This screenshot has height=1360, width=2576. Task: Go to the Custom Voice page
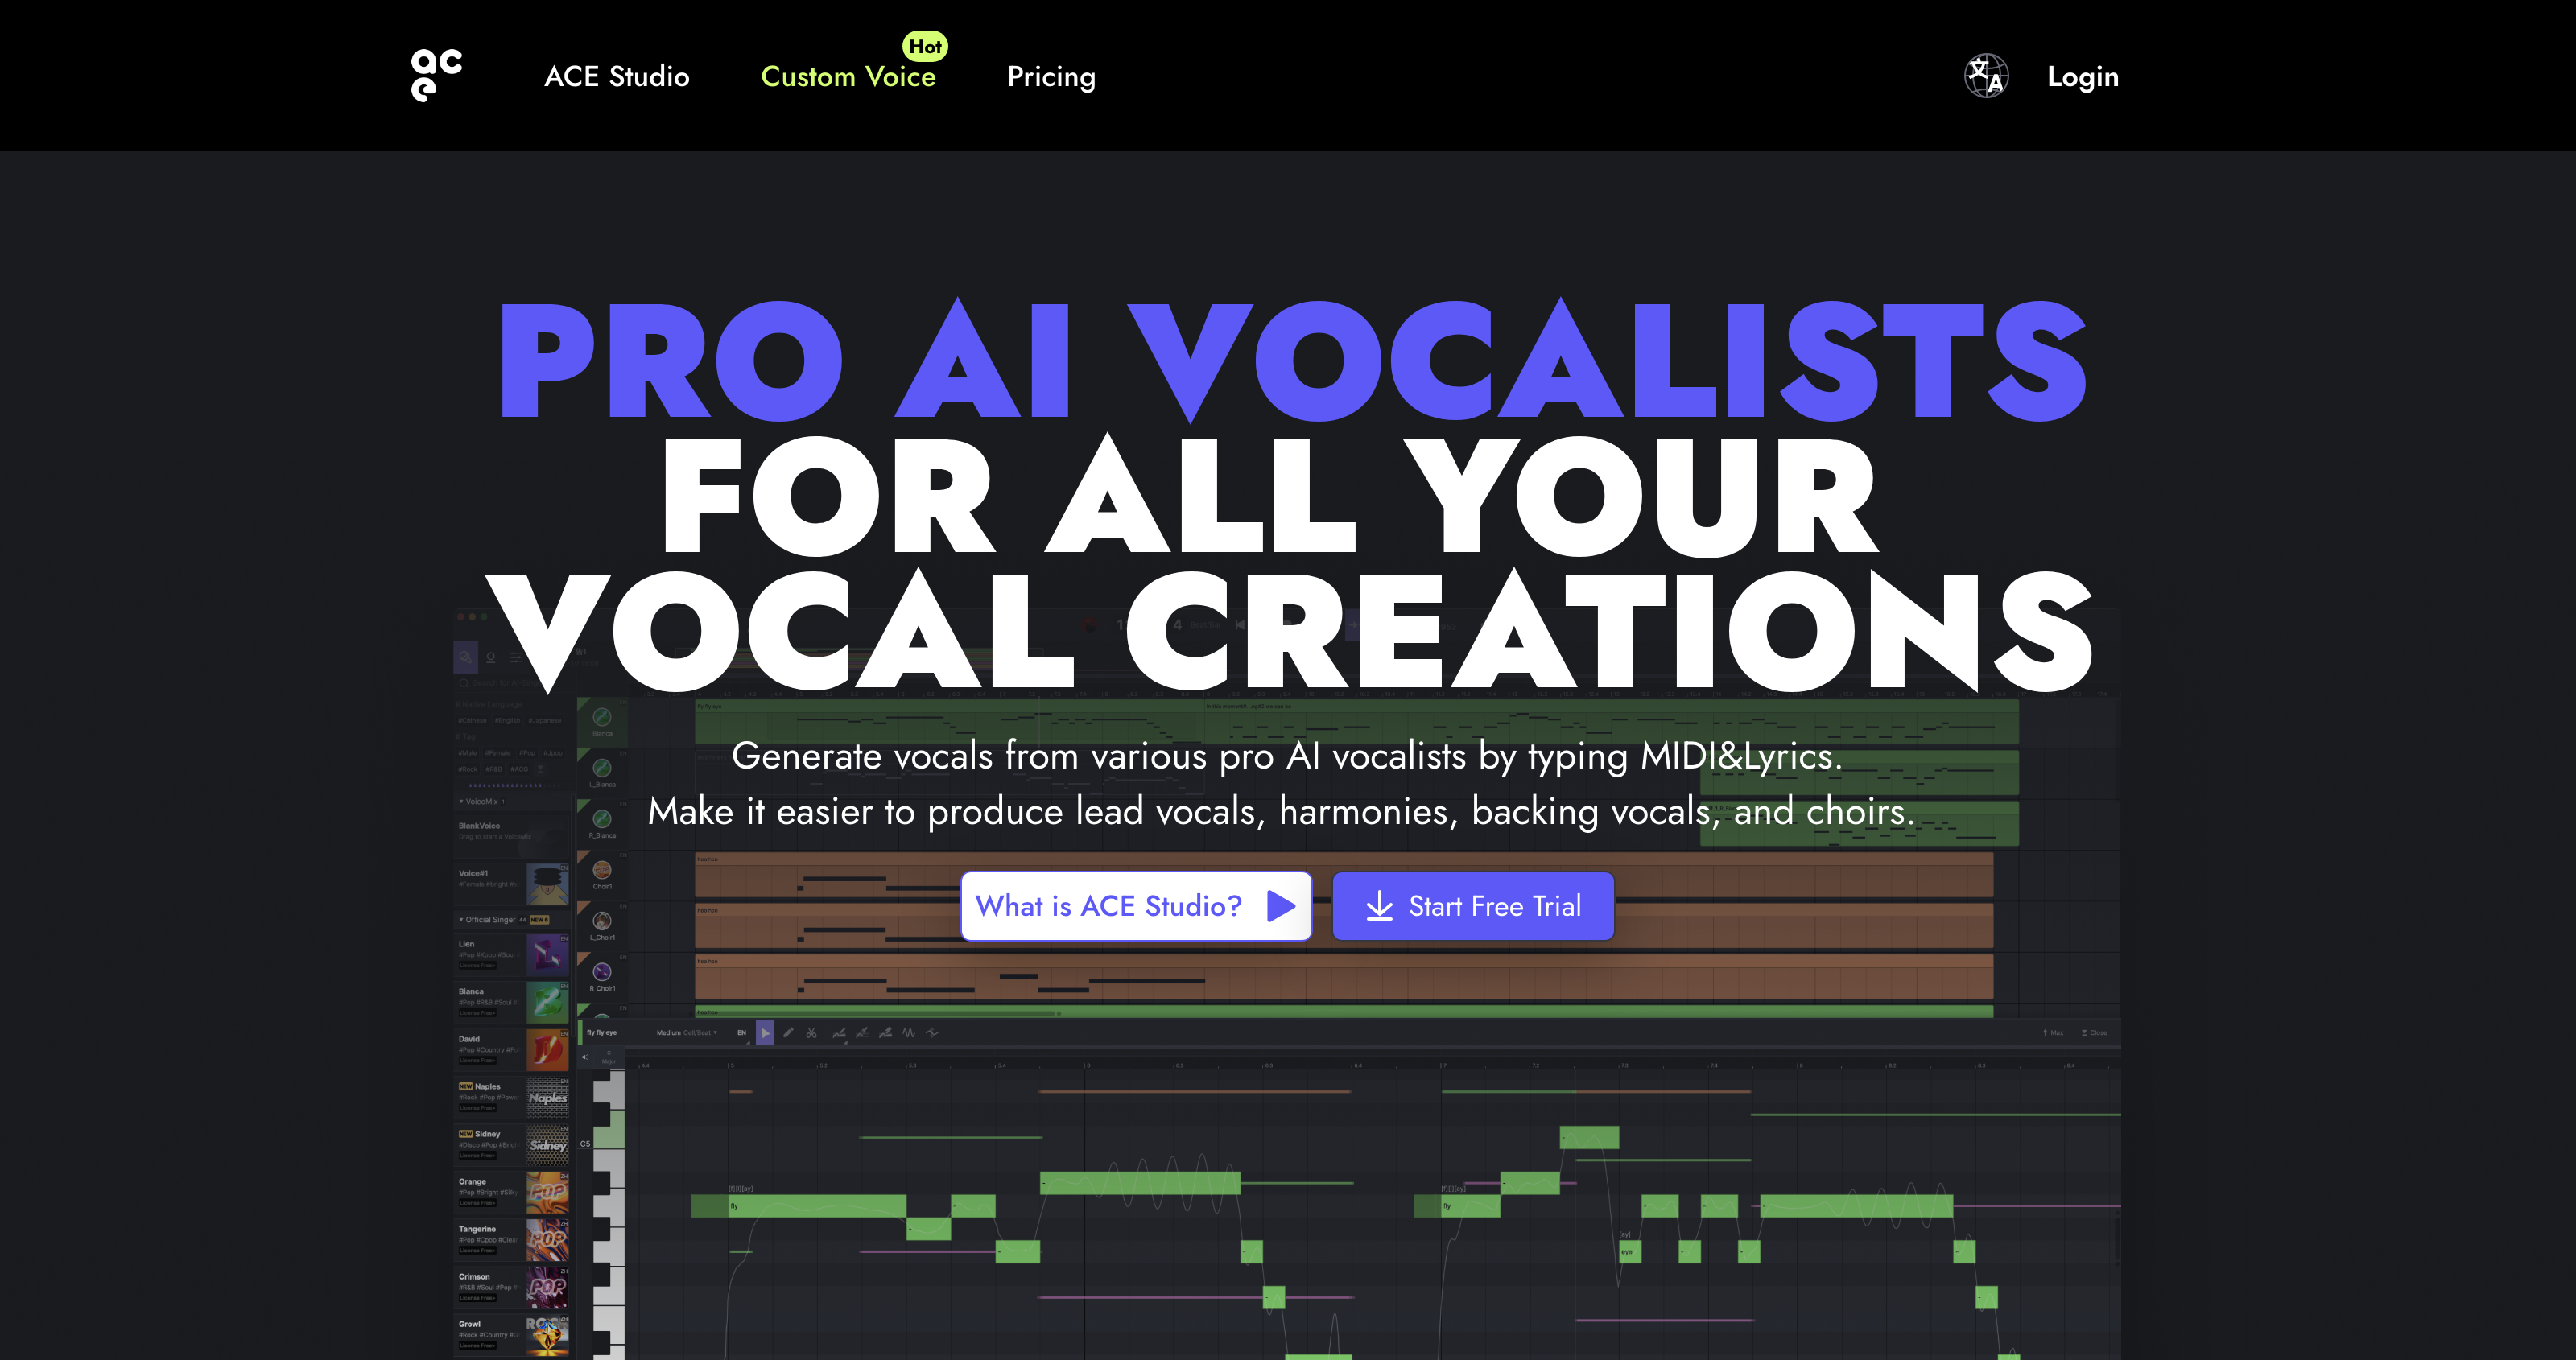click(x=848, y=77)
